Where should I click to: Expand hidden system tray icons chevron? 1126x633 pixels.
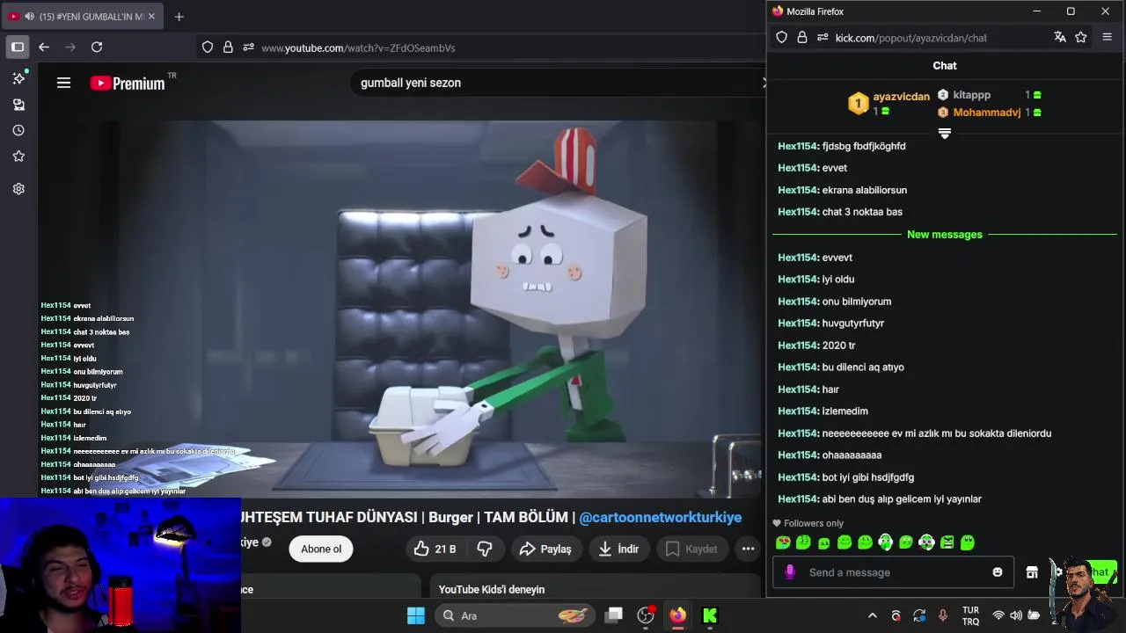pos(873,615)
